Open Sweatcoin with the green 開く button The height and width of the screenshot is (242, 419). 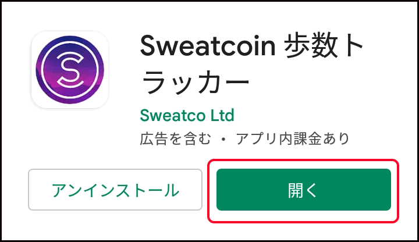click(303, 190)
